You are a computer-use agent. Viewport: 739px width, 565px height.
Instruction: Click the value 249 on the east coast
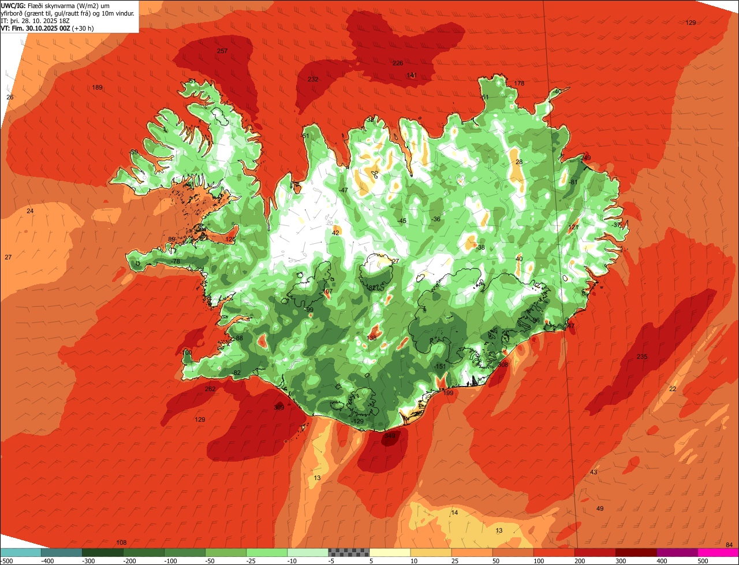click(586, 158)
